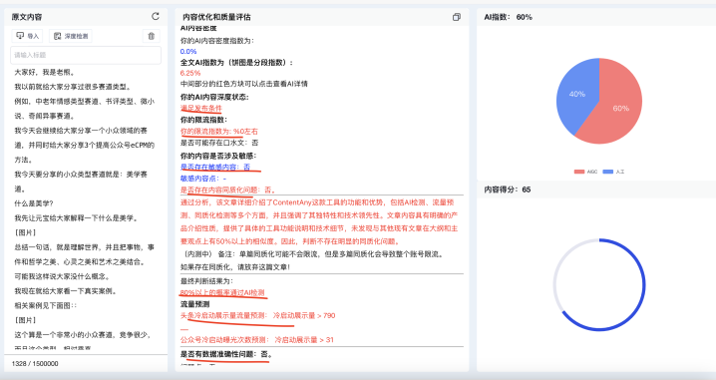The height and width of the screenshot is (380, 716).
Task: Click the first [图片] placeholder line
Action: 26,232
